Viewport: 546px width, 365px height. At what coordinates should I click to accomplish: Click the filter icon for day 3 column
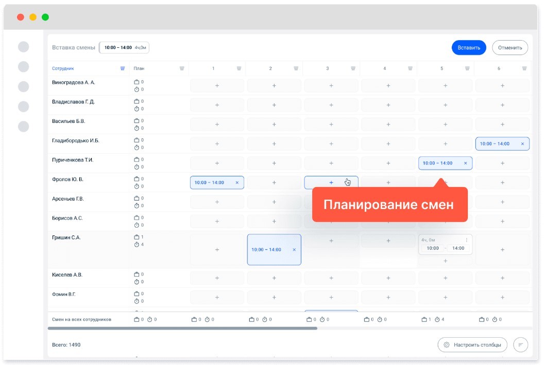click(x=353, y=68)
